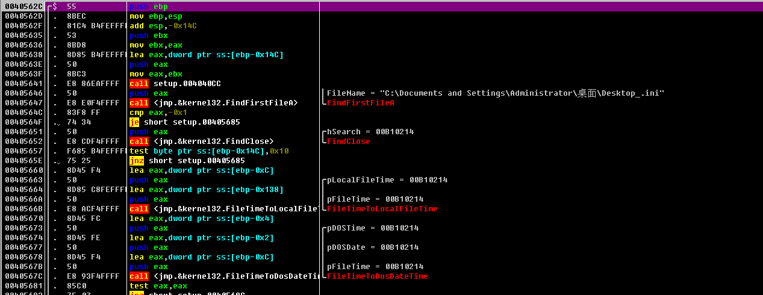This screenshot has height=295, width=763.
Task: Click address 00405651 in the address column
Action: coord(24,132)
